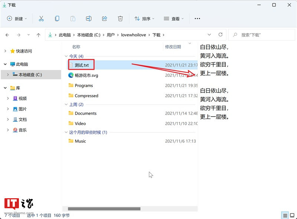This screenshot has height=219, width=297.
Task: Refresh the current folder view
Action: point(221,35)
